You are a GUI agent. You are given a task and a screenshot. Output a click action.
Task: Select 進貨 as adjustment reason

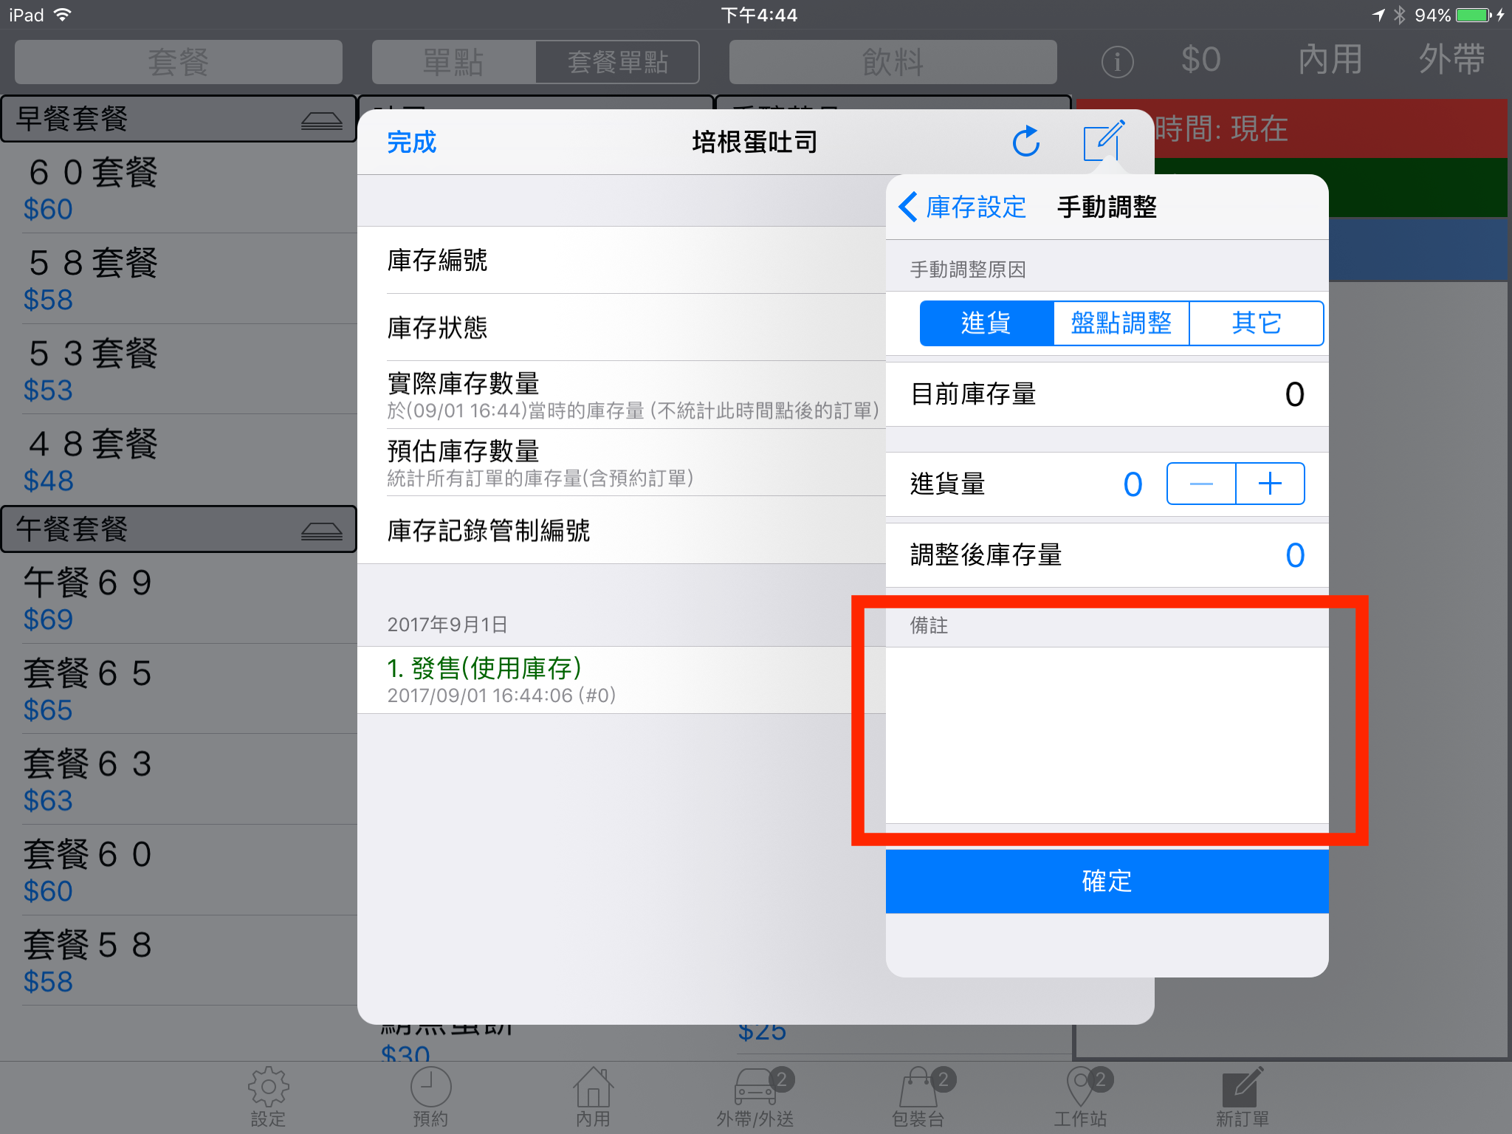tap(986, 323)
